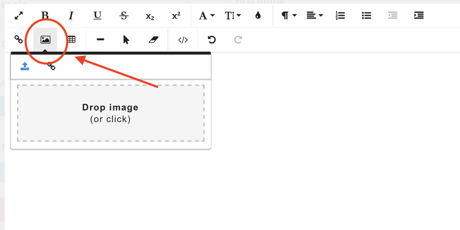Click the insert table icon
The image size is (460, 230).
[72, 40]
